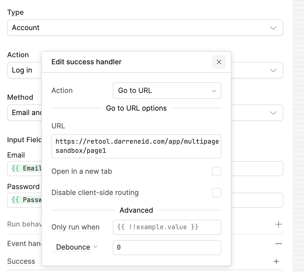Click the Debounce value field
The width and height of the screenshot is (304, 272).
pyautogui.click(x=167, y=248)
